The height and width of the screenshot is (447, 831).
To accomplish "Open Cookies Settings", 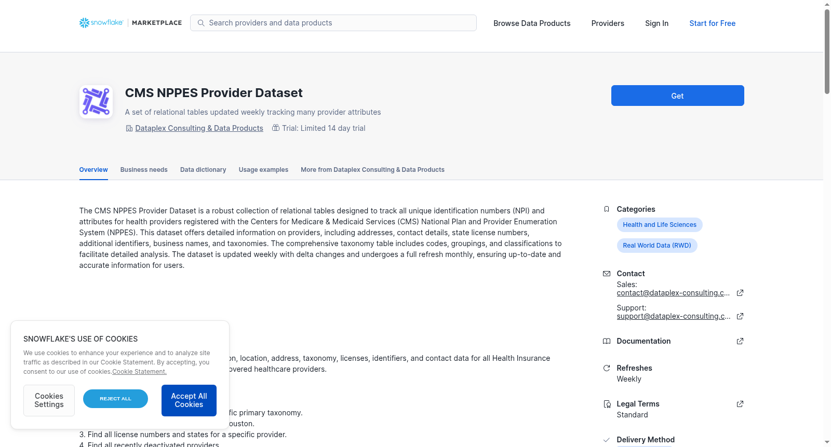I will point(49,400).
